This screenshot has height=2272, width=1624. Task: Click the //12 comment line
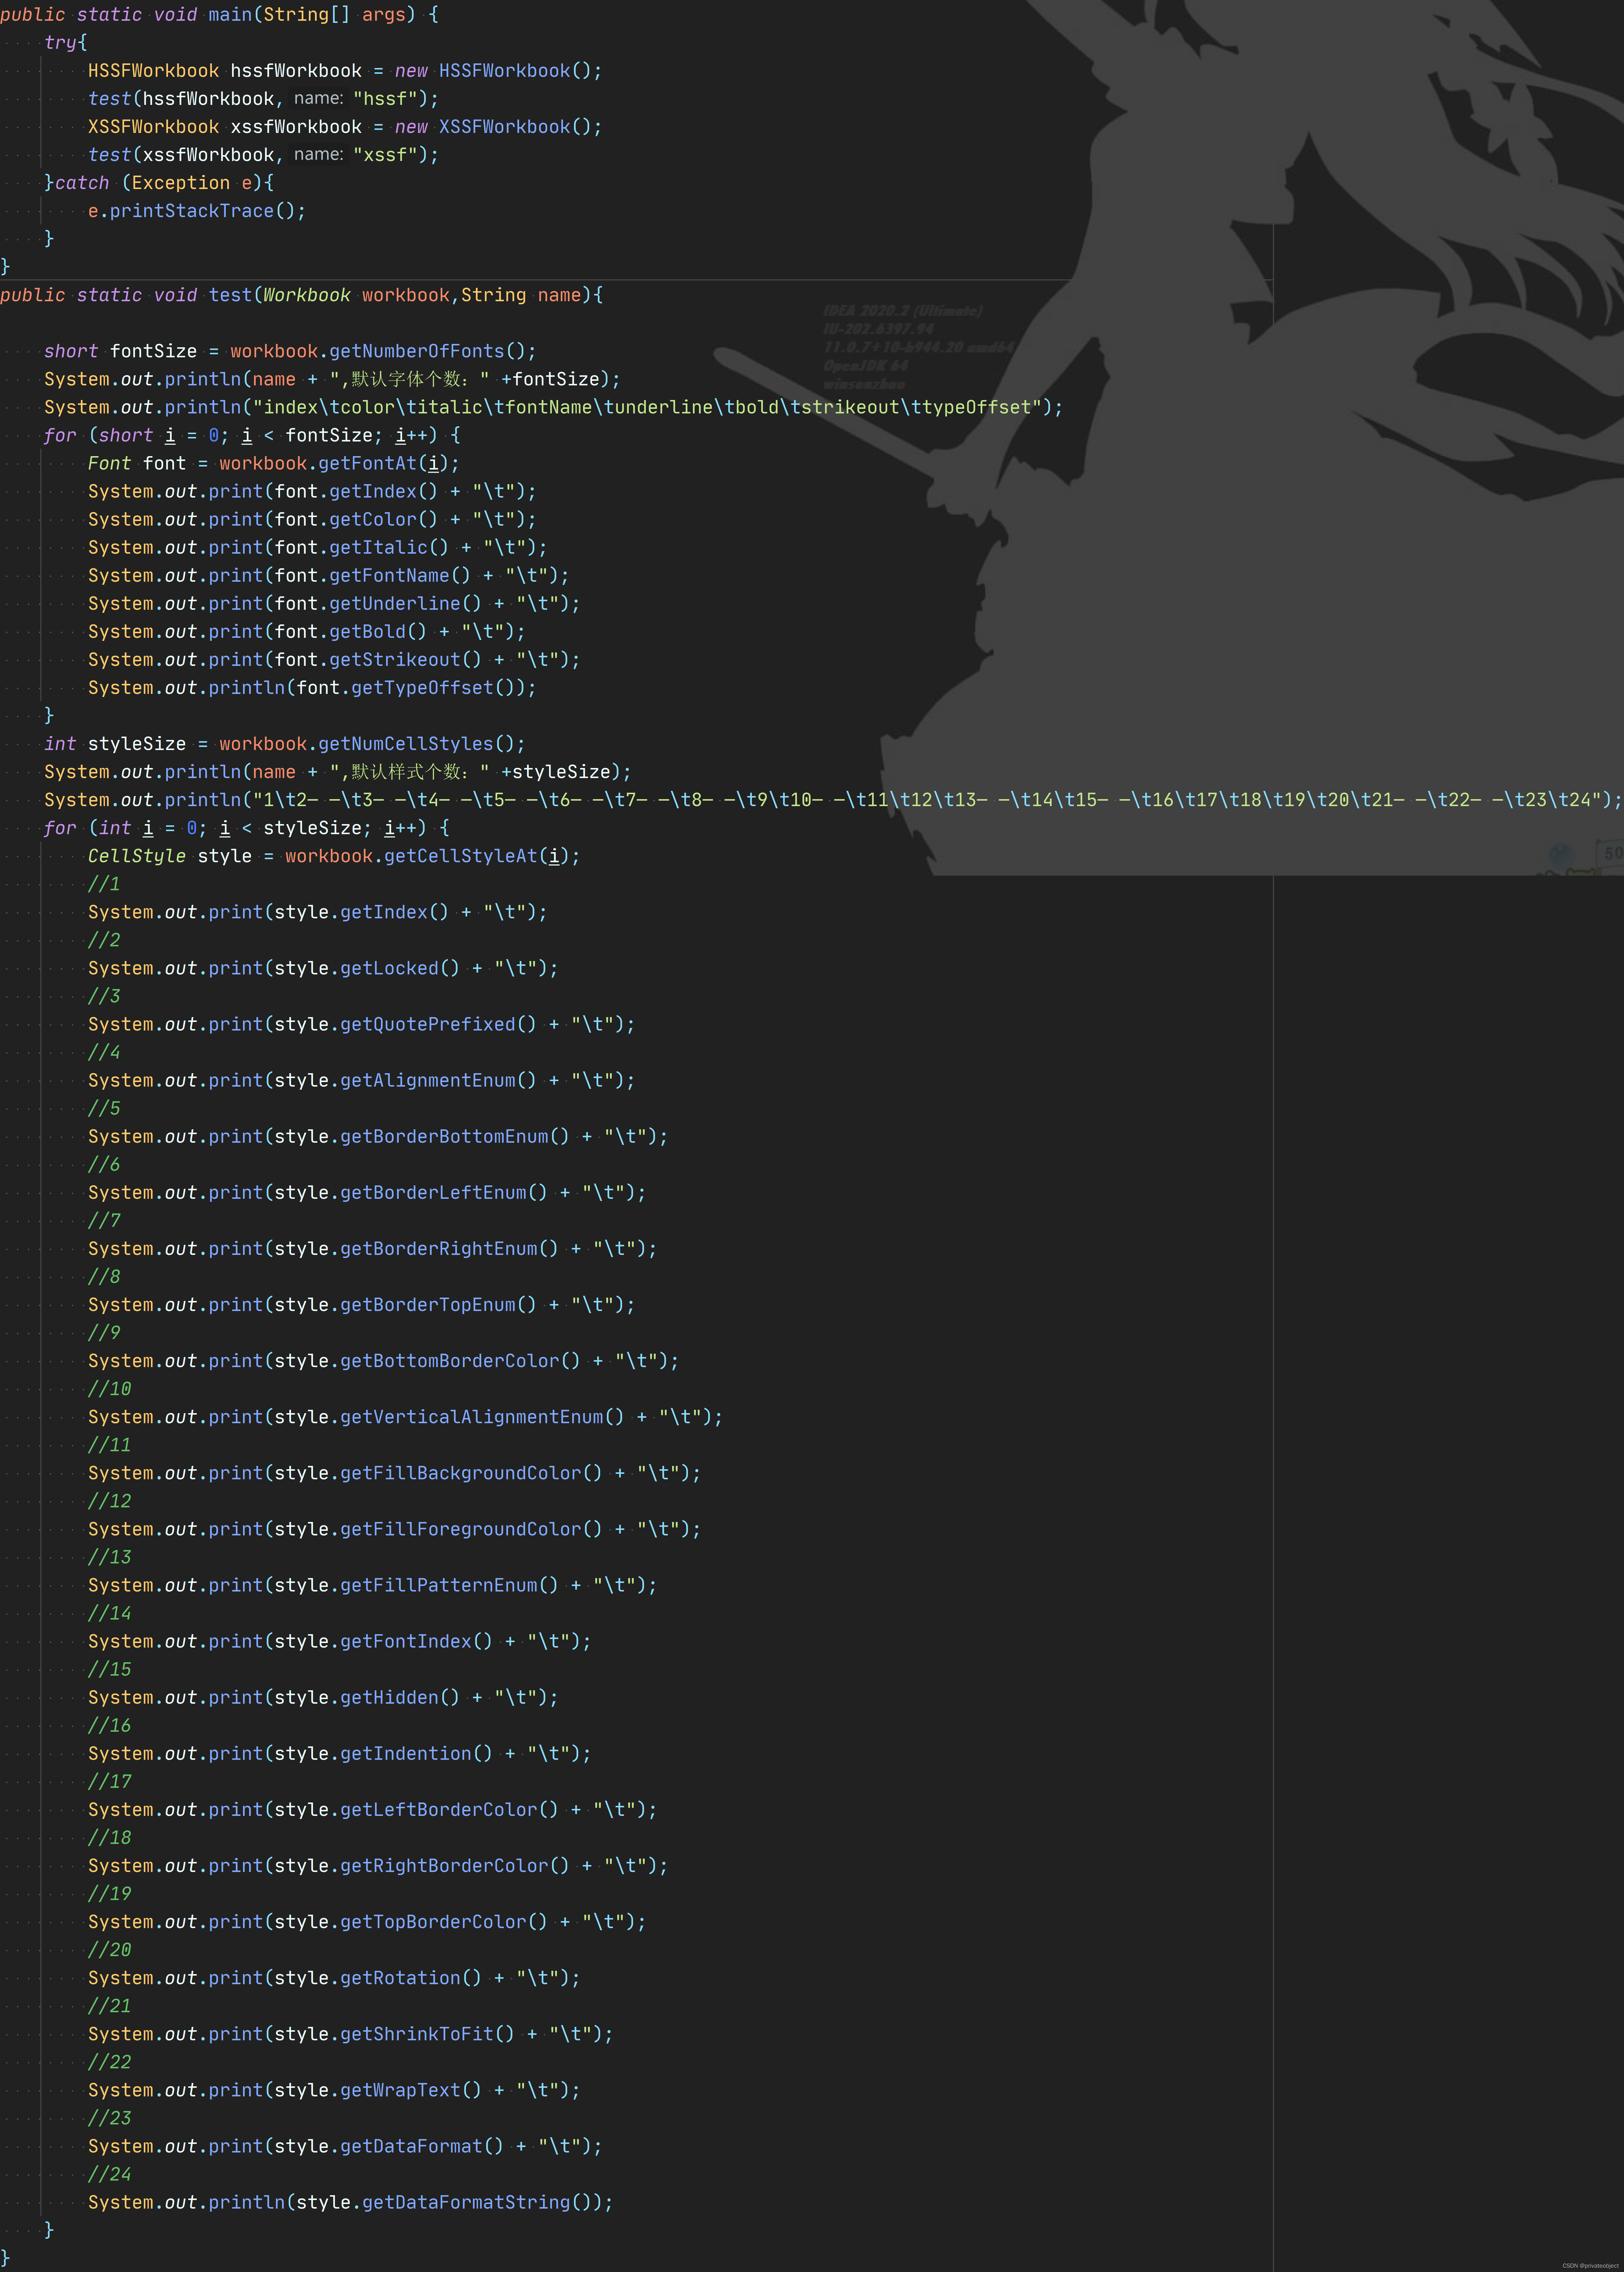tap(109, 1501)
